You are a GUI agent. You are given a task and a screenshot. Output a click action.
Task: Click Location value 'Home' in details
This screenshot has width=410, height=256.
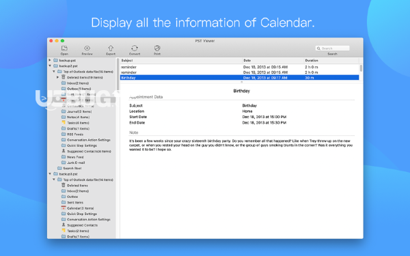247,111
